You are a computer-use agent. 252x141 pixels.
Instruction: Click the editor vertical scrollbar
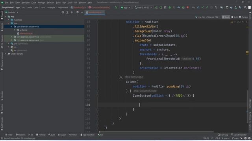click(248, 107)
